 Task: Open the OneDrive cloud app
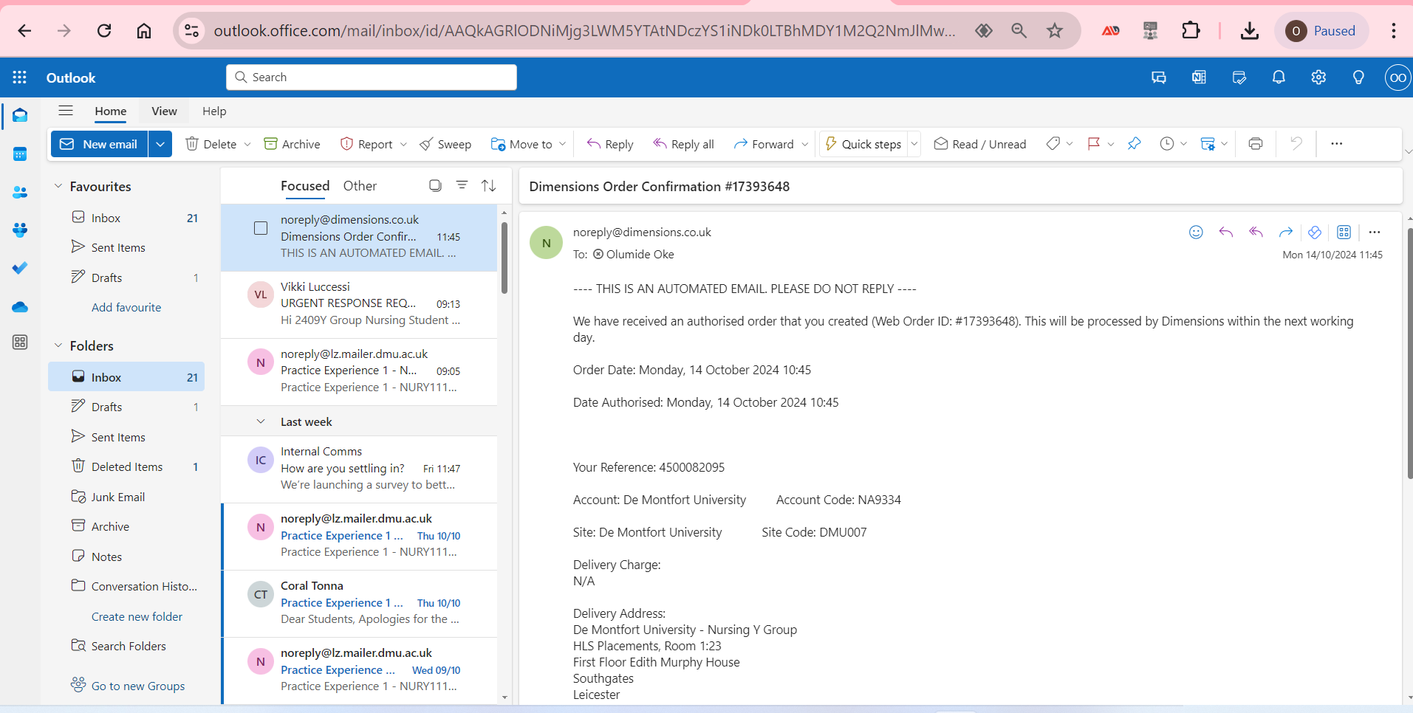20,307
